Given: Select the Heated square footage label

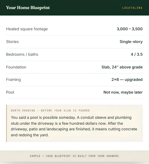Looking at the screenshot, I should click(x=27, y=29).
